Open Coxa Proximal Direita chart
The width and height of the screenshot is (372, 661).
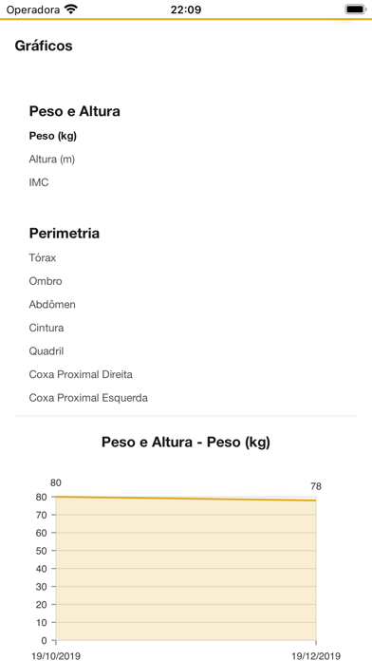point(81,374)
